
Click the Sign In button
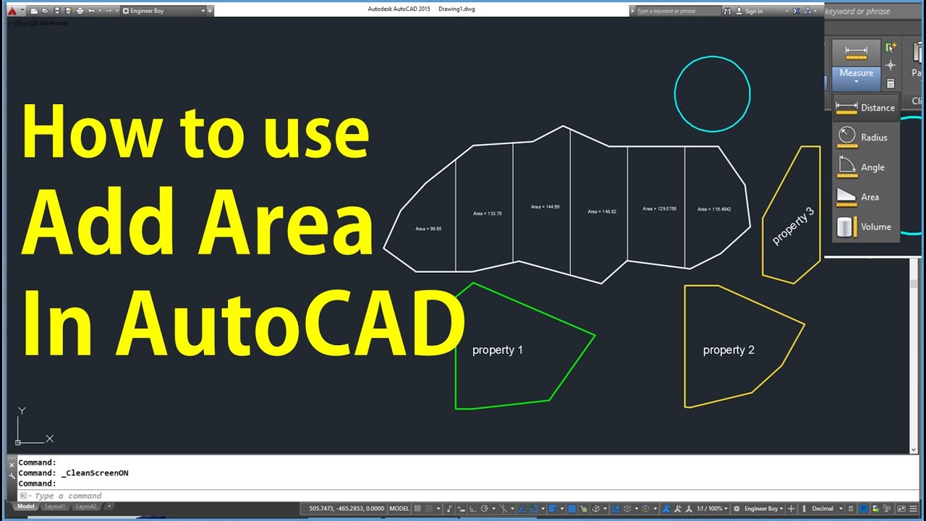(x=749, y=11)
